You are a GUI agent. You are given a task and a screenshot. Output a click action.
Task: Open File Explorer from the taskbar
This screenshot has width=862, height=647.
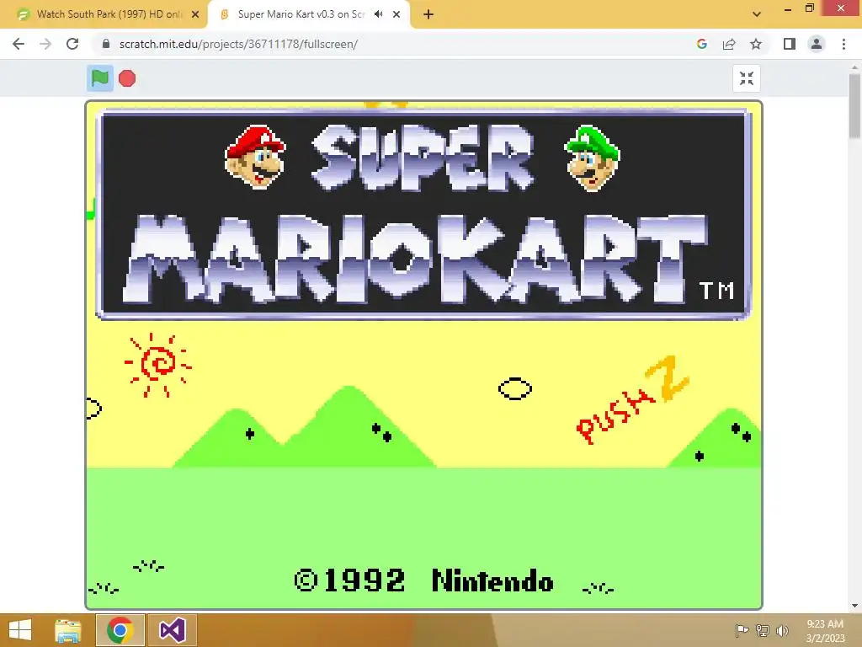click(68, 630)
